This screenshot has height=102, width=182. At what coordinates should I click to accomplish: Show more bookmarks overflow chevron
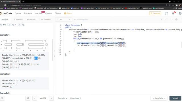[173, 8]
